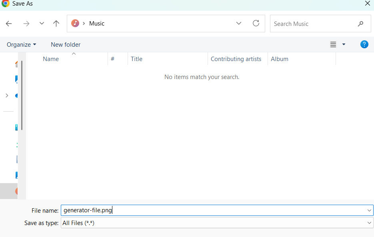Expand the collapsed sidebar tree item
This screenshot has height=237, width=374.
[7, 95]
